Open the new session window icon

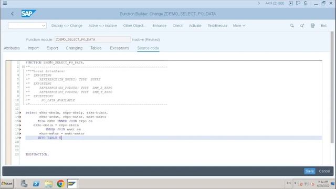pos(298,3)
